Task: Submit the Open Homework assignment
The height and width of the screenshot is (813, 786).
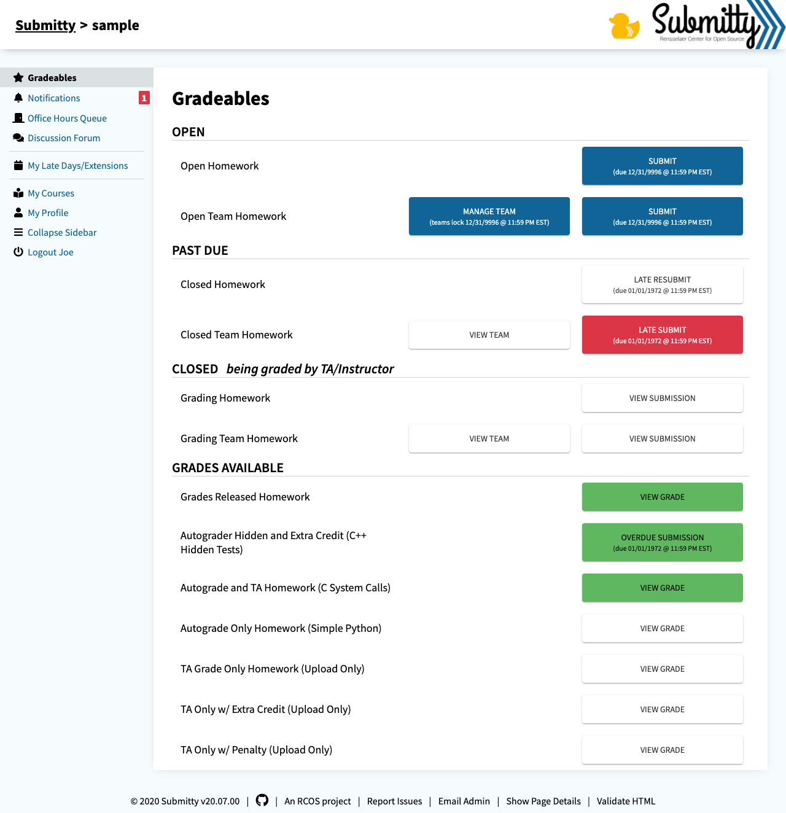Action: [x=663, y=166]
